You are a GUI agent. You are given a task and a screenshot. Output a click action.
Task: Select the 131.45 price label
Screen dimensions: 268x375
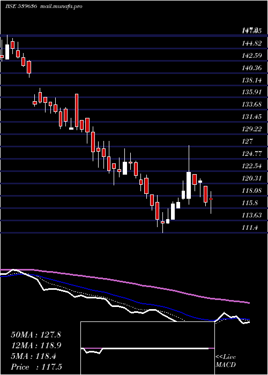click(x=252, y=117)
